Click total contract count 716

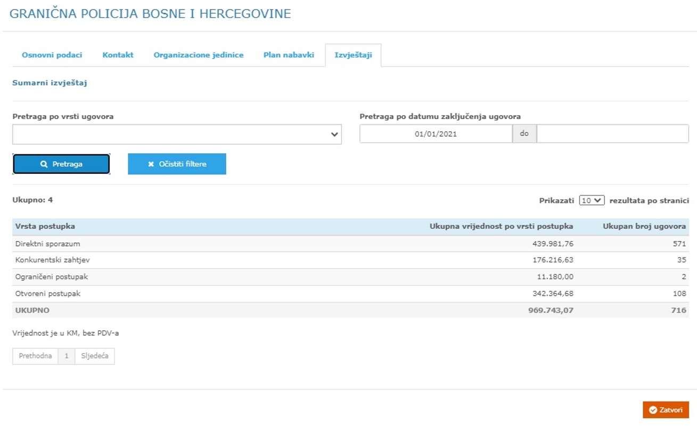pos(679,310)
